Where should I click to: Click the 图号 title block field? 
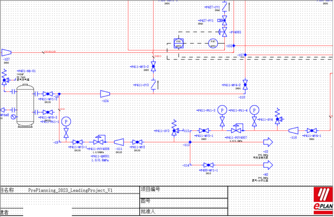click(x=145, y=200)
